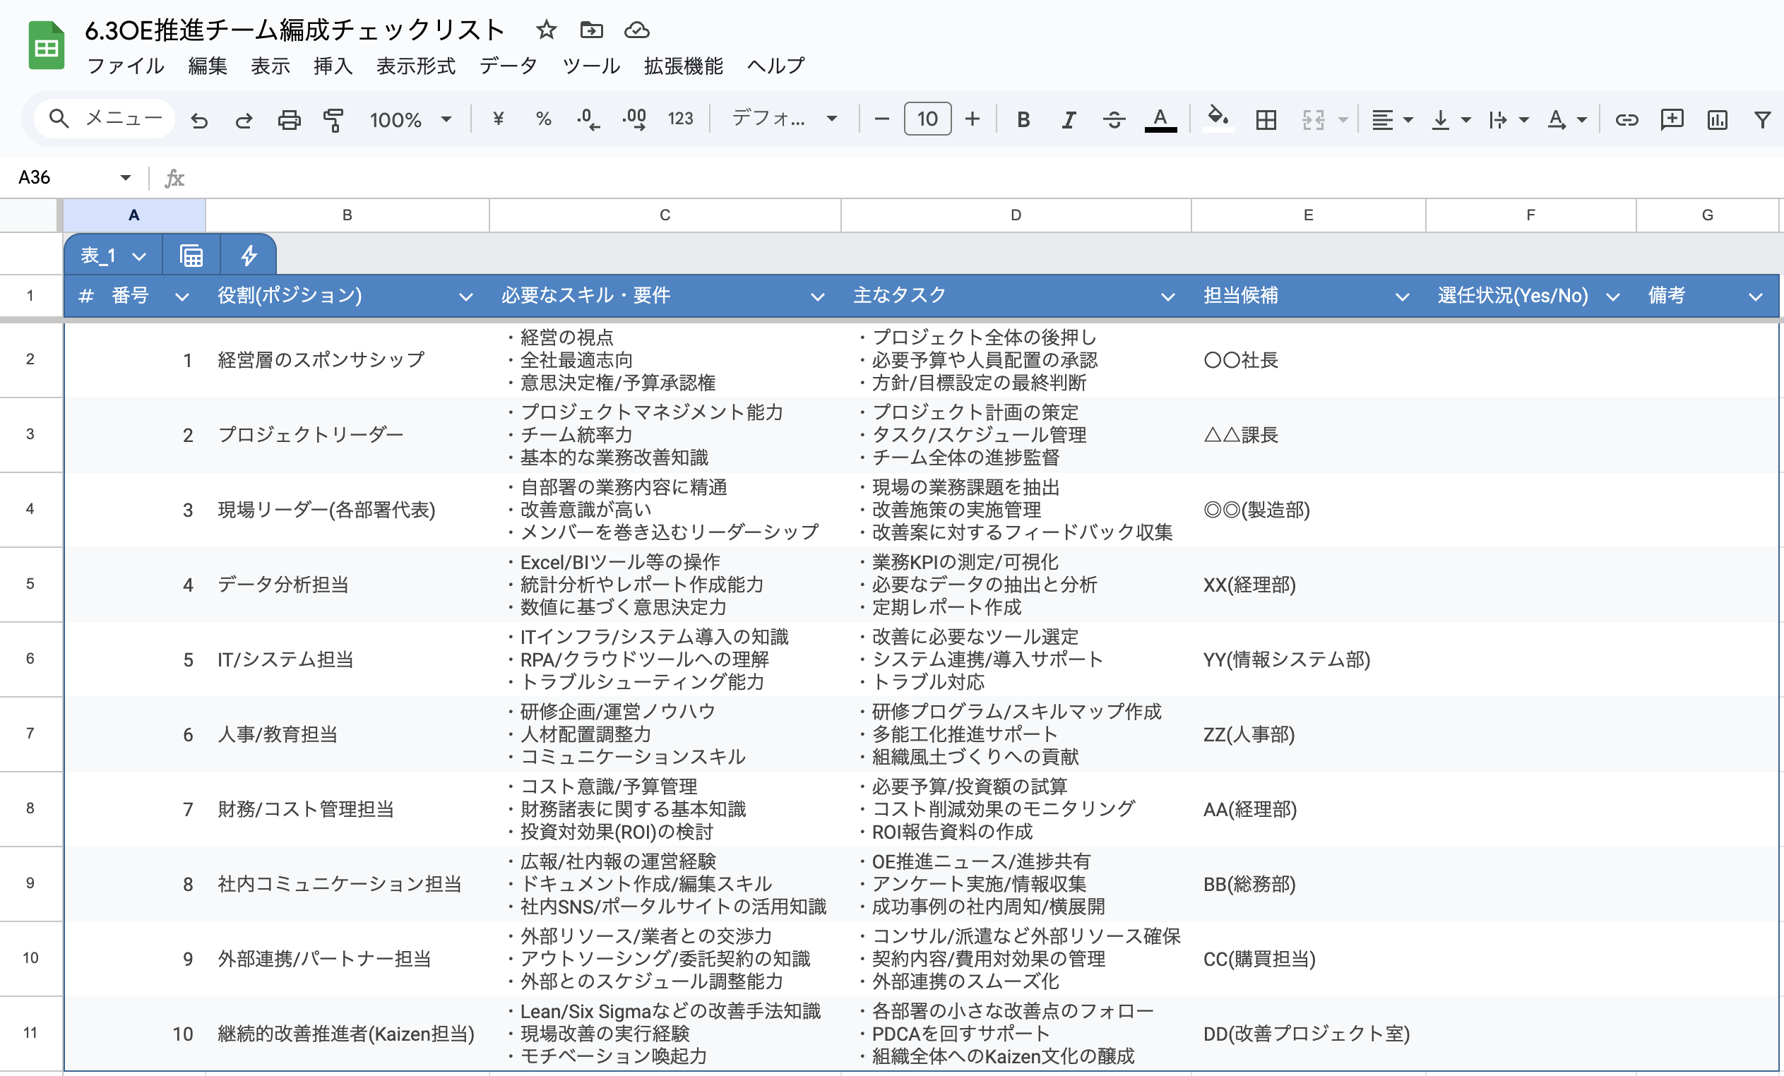1784x1076 pixels.
Task: Select the paint format tool
Action: point(333,119)
